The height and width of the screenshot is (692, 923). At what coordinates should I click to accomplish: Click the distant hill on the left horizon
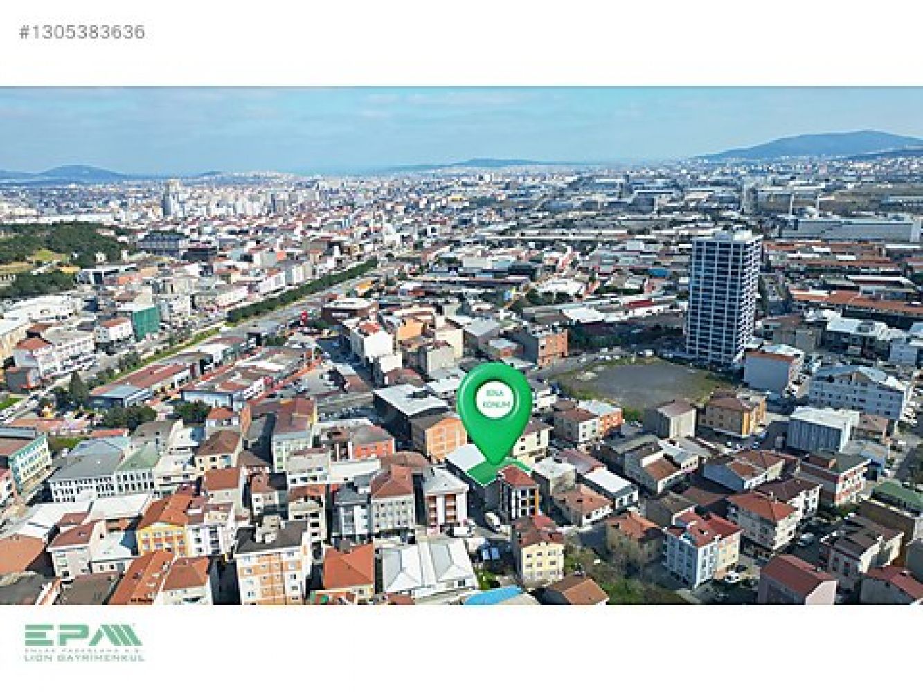click(x=76, y=171)
